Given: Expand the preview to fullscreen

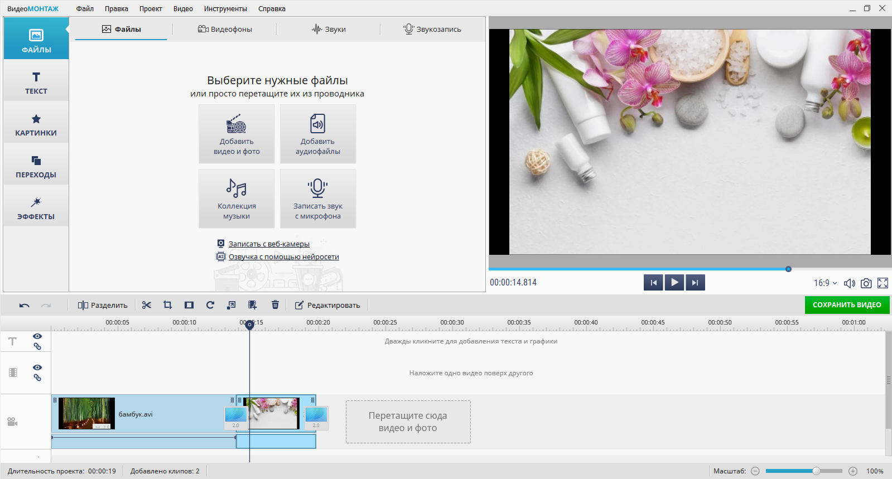Looking at the screenshot, I should [x=883, y=283].
